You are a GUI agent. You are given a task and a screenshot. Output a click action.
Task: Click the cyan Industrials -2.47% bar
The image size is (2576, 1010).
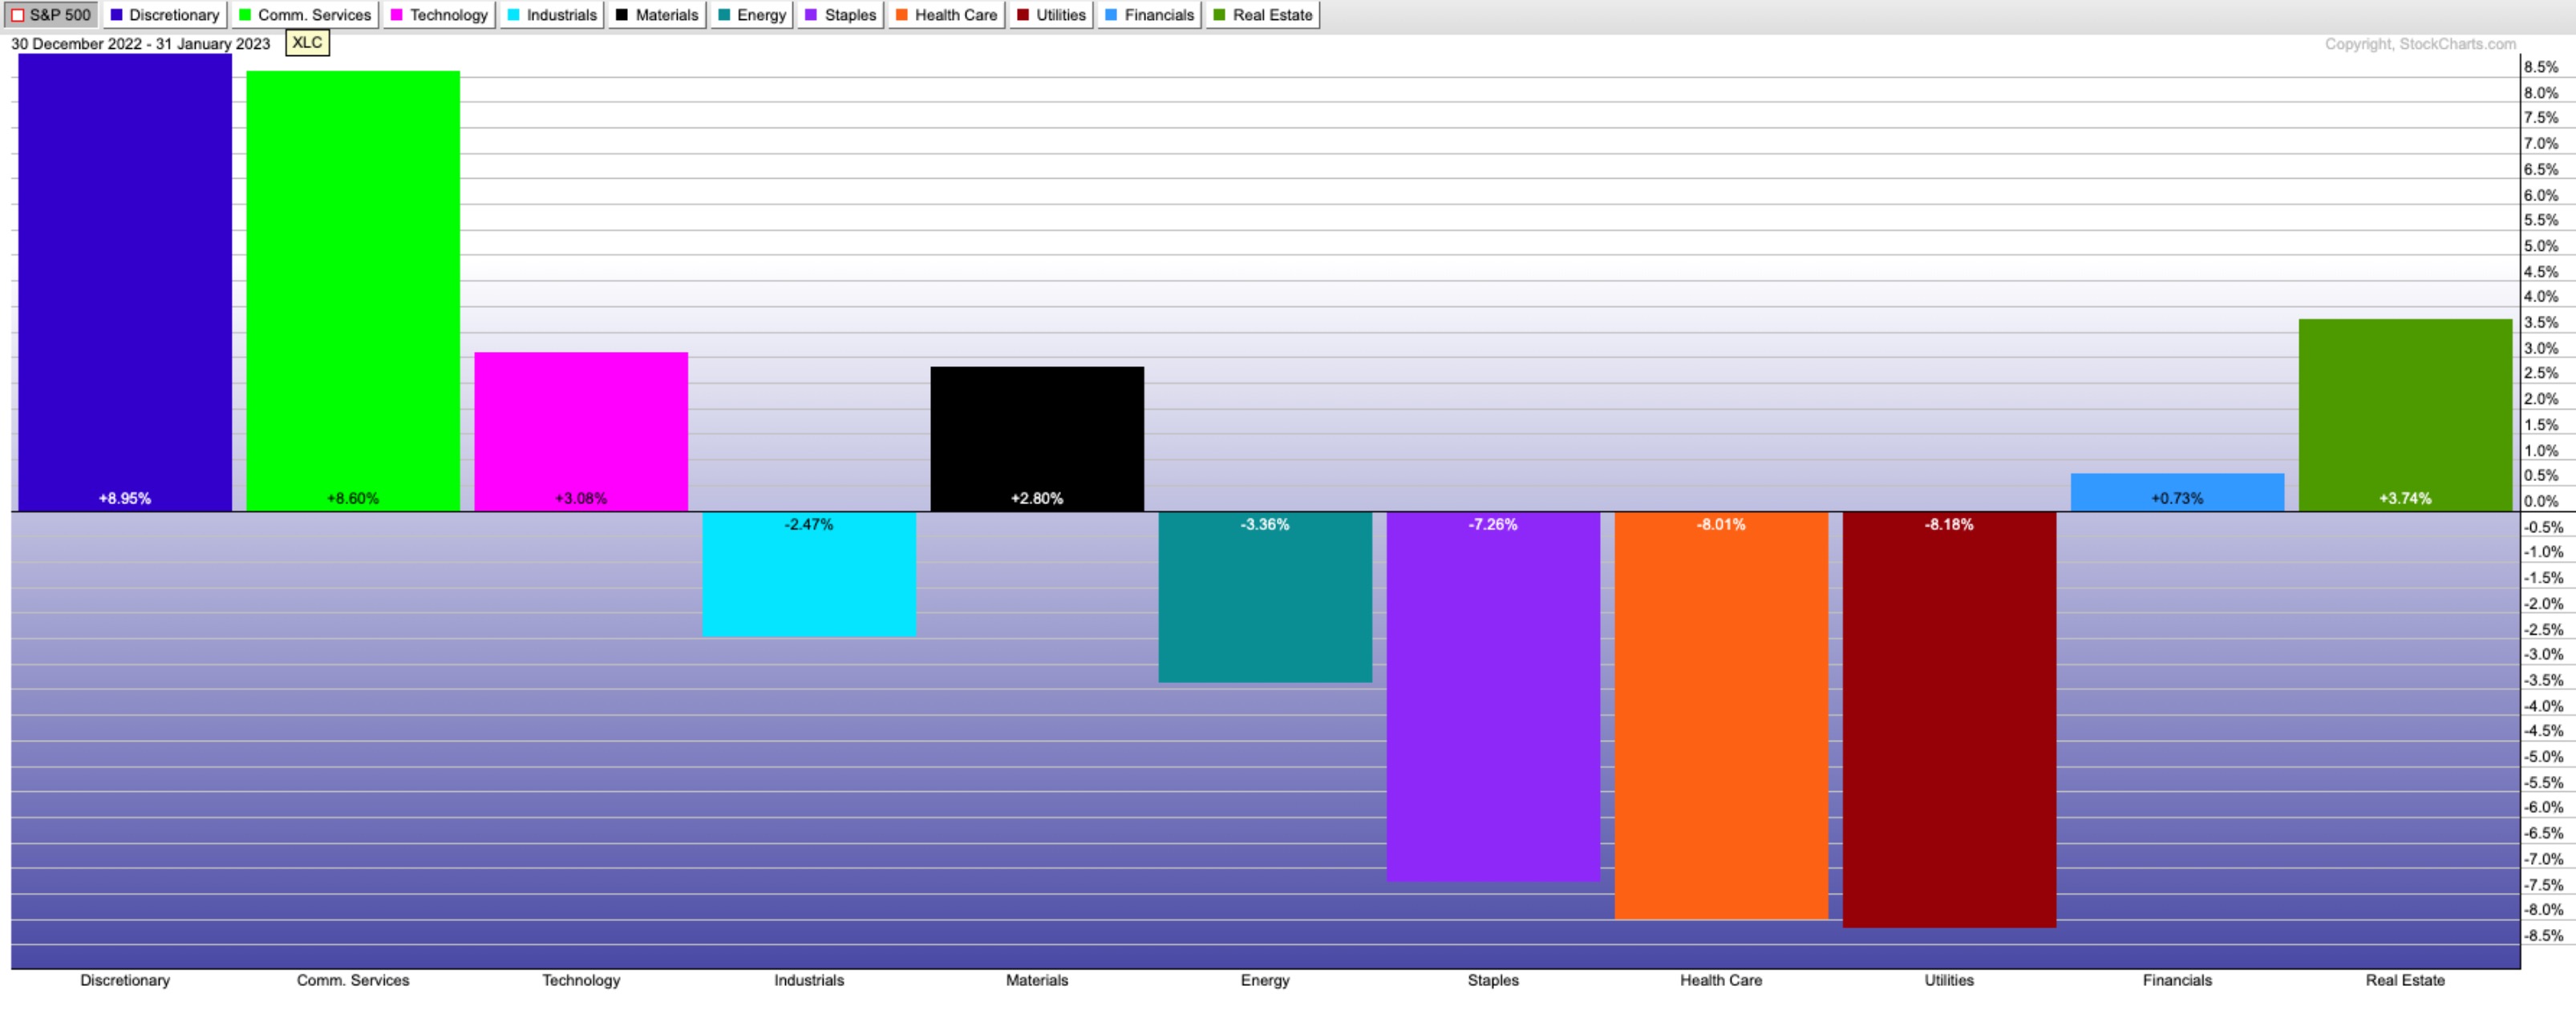tap(809, 575)
